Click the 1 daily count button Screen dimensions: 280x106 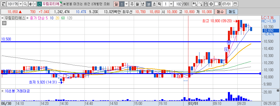pyautogui.click(x=122, y=4)
